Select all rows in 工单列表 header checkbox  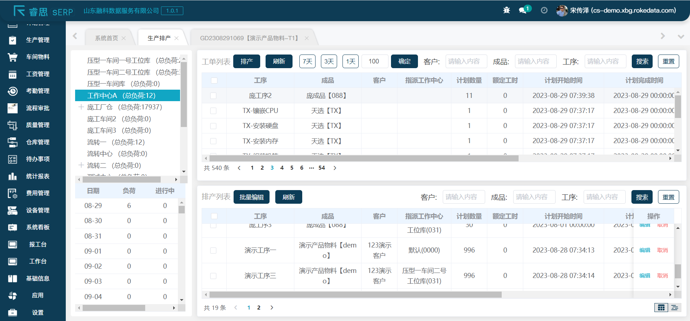[x=214, y=80]
